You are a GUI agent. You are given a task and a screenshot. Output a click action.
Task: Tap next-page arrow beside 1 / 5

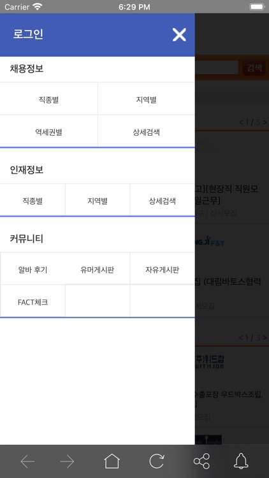point(265,122)
